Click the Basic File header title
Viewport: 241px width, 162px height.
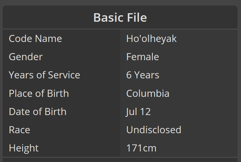pyautogui.click(x=120, y=18)
